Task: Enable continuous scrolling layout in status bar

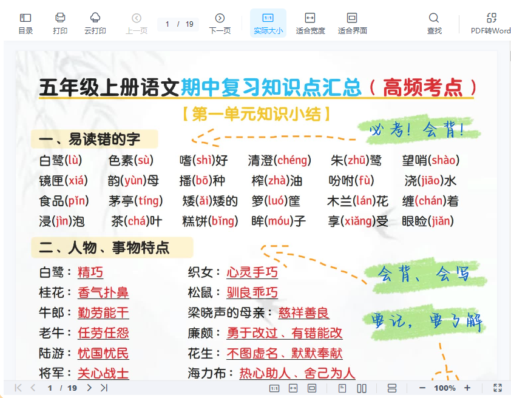Action: [x=391, y=388]
